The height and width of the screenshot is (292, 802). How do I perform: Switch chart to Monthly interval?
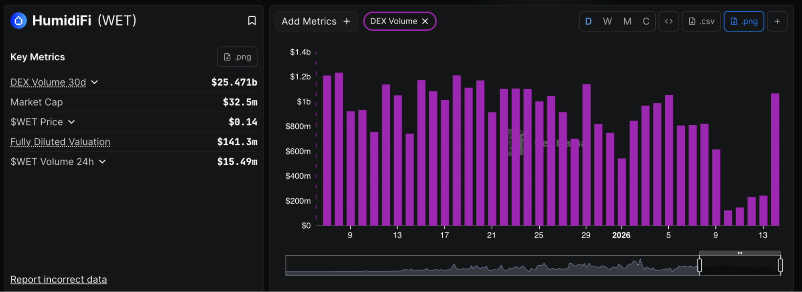(627, 21)
